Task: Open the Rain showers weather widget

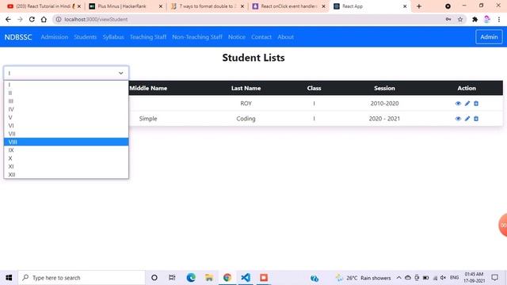Action: [363, 278]
